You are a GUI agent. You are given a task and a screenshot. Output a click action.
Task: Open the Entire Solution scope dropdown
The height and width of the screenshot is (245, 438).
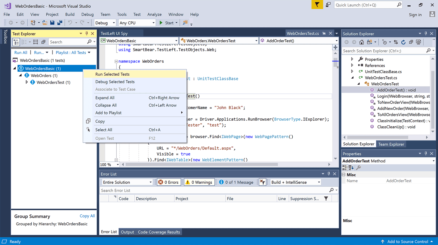coord(127,182)
